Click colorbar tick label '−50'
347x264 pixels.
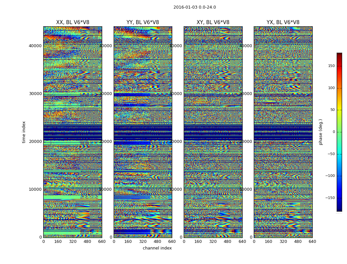[331, 154]
